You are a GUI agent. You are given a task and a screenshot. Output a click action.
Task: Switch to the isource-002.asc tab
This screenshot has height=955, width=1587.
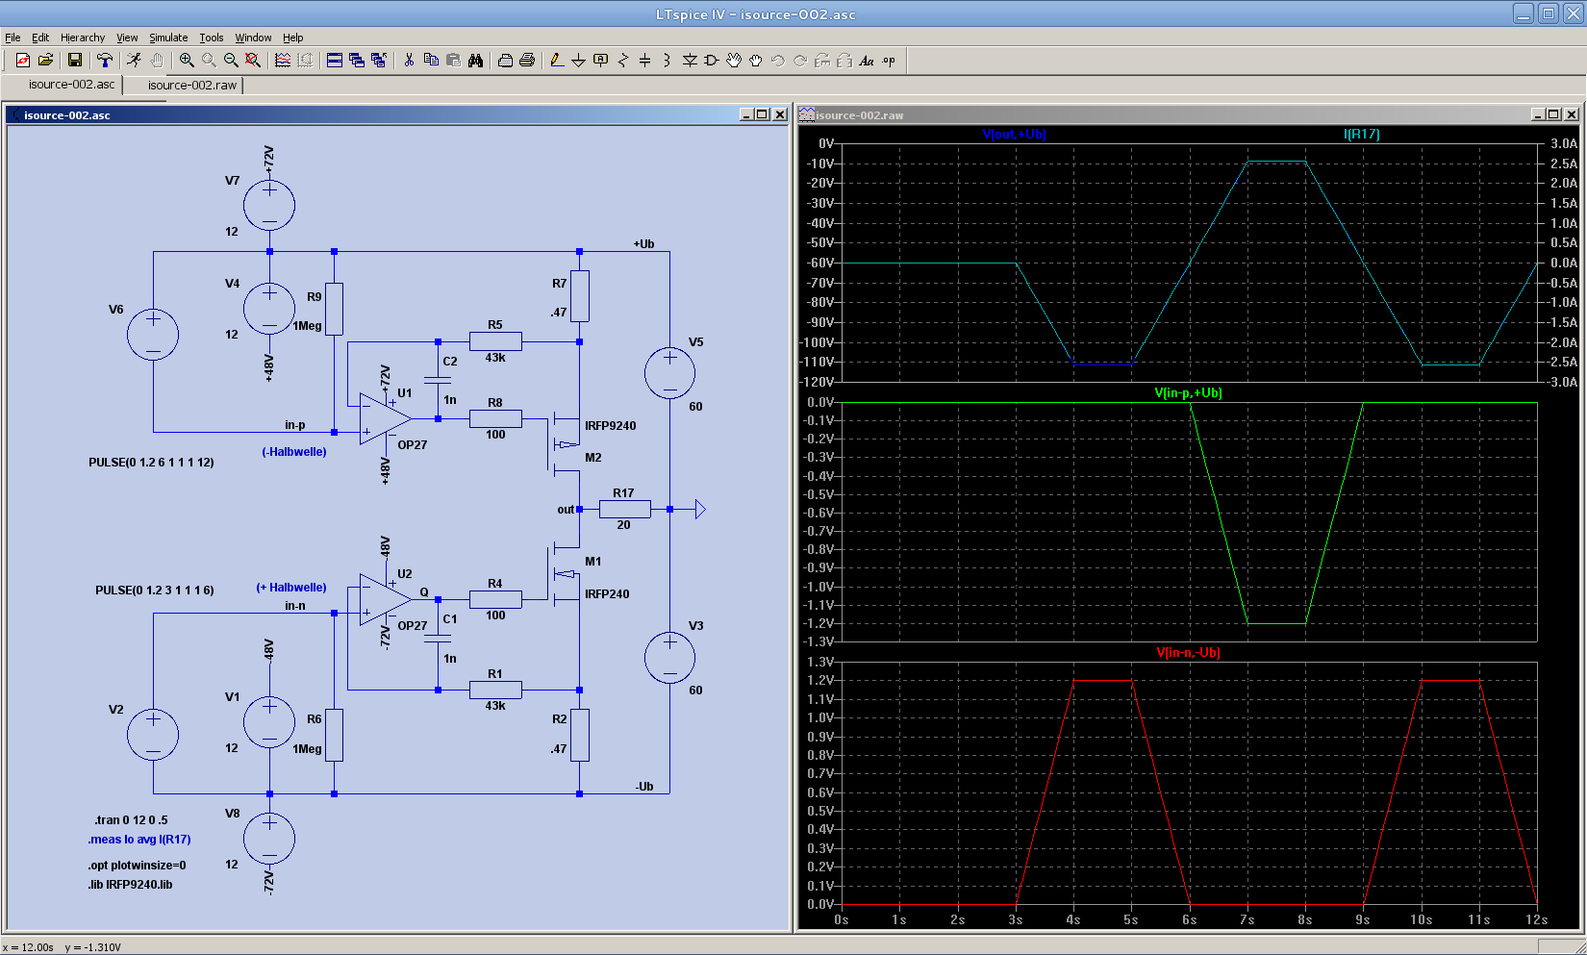click(x=71, y=85)
